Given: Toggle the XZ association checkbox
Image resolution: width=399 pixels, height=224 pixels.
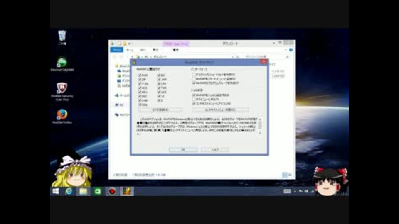Looking at the screenshot, I should (x=159, y=96).
